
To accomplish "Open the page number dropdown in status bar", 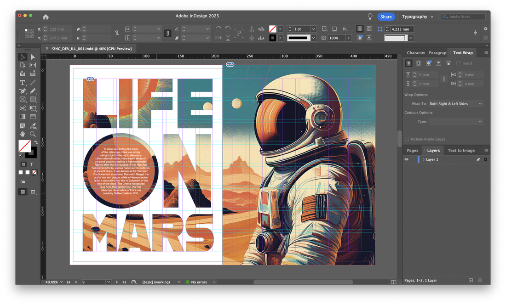I will tap(109, 282).
